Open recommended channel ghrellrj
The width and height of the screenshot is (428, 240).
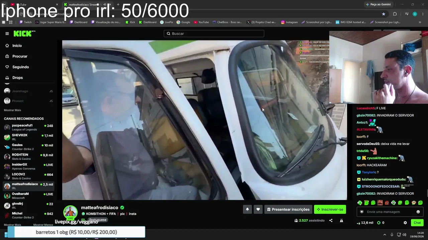(28, 205)
